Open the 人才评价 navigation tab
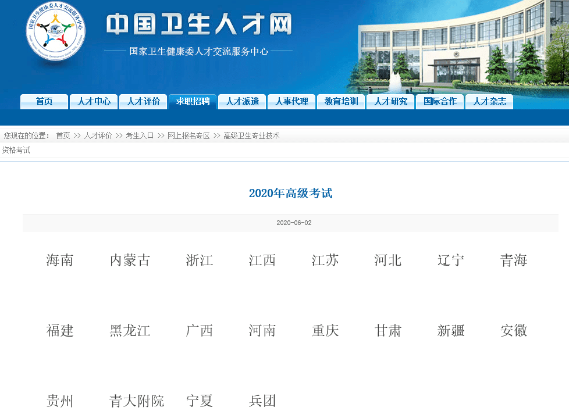Screen dimensions: 569x418 tap(143, 102)
